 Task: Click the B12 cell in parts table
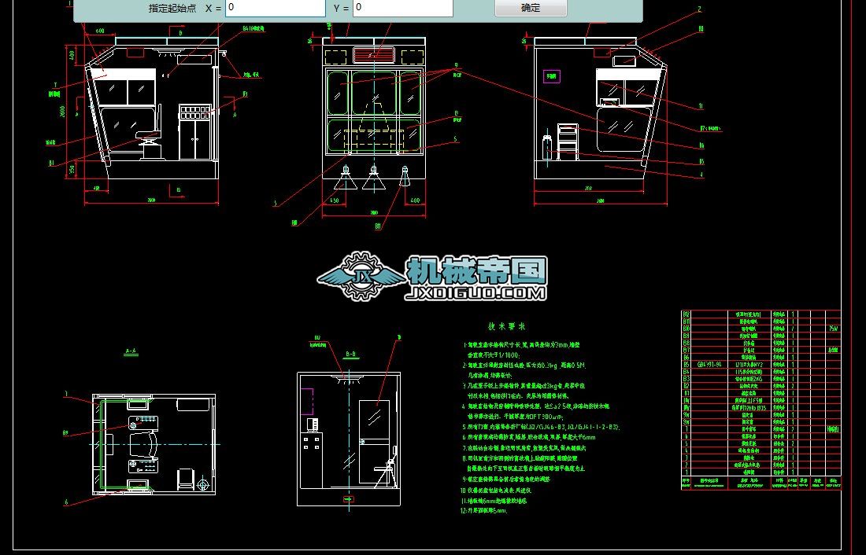[686, 314]
